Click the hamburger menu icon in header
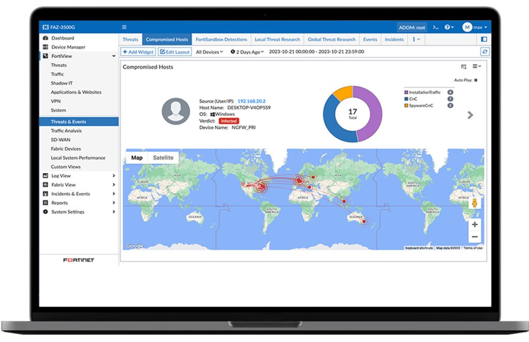Image resolution: width=529 pixels, height=342 pixels. click(x=124, y=27)
